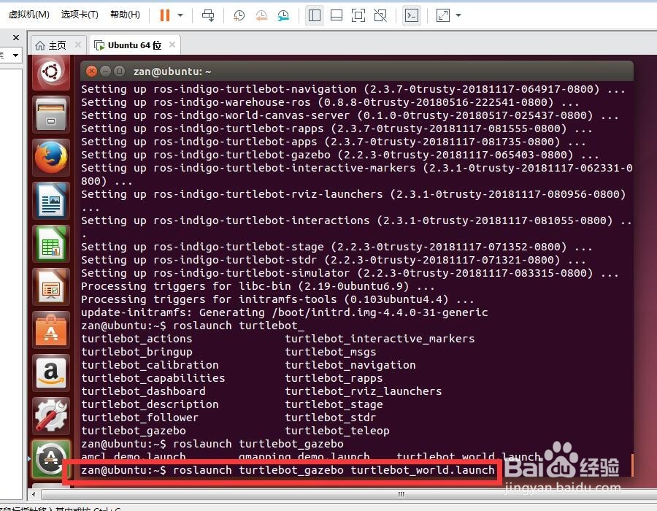Image resolution: width=657 pixels, height=511 pixels.
Task: Click turtlebot_calibration in the completion list
Action: pos(150,365)
